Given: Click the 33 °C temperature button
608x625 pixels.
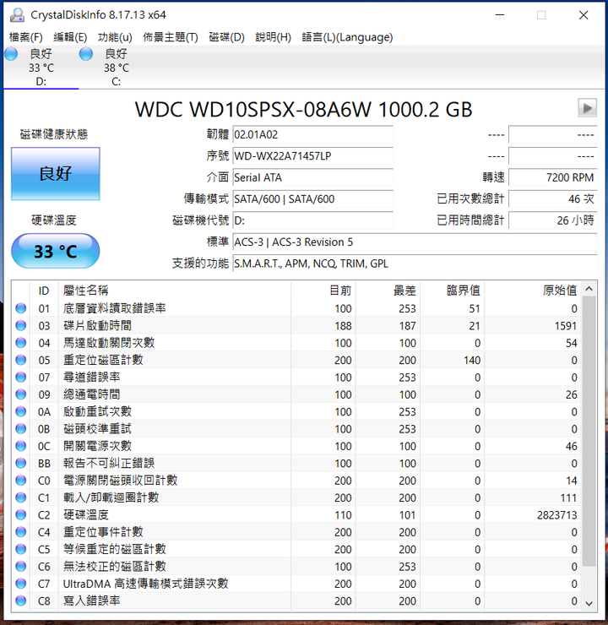Looking at the screenshot, I should (x=56, y=251).
